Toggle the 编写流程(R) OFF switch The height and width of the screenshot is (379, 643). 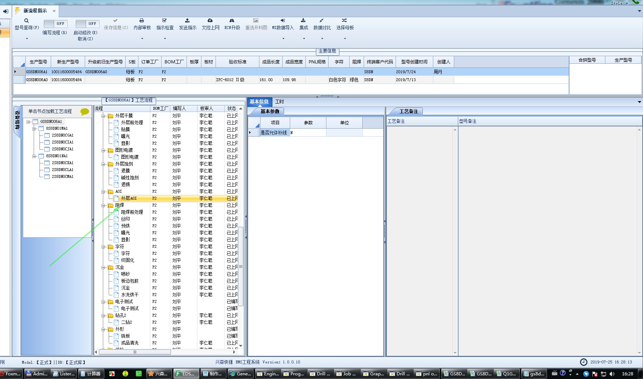[x=56, y=24]
